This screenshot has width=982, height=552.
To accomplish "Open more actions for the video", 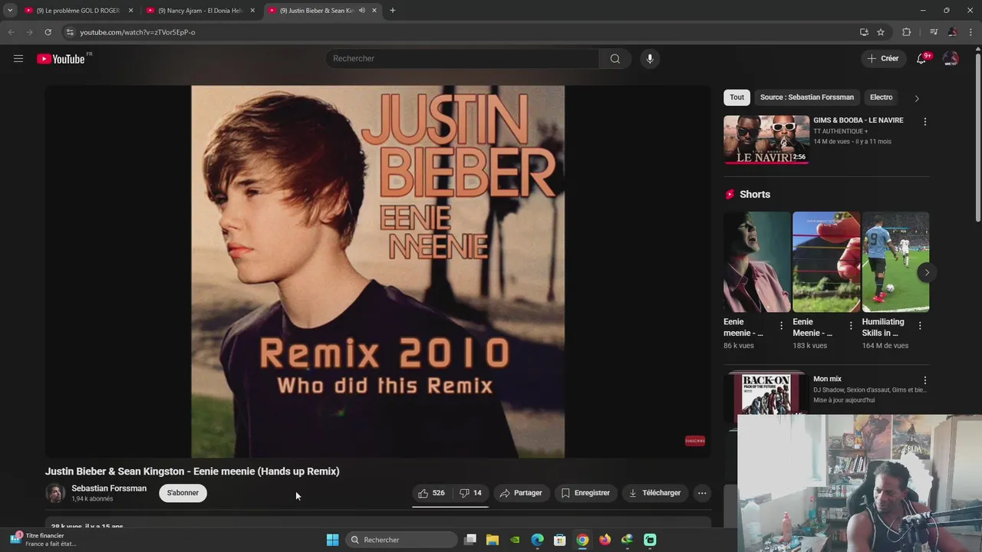I will click(x=702, y=493).
